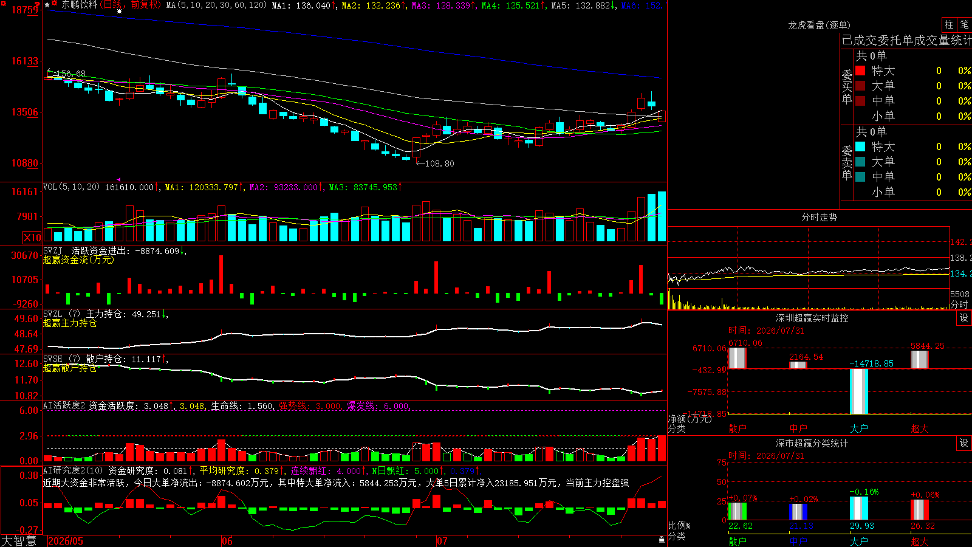Image resolution: width=972 pixels, height=547 pixels.
Task: Click the 日线, 前复权 period label
Action: click(x=132, y=5)
